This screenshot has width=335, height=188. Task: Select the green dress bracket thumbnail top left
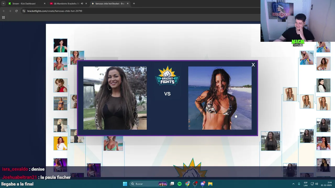[x=60, y=45]
